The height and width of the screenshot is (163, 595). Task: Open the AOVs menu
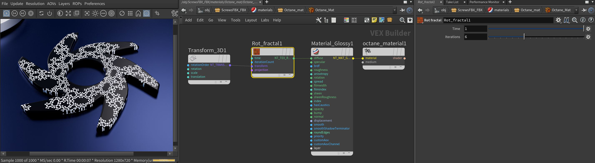tap(51, 4)
